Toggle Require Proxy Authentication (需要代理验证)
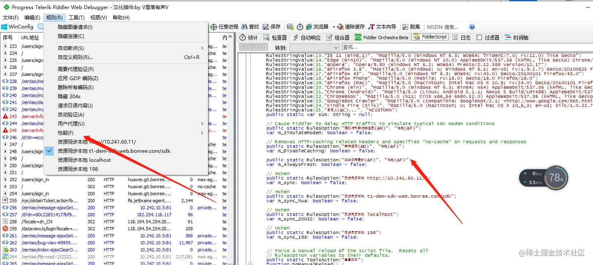593x265 pixels. [126, 69]
